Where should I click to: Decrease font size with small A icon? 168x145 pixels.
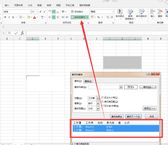45,12
